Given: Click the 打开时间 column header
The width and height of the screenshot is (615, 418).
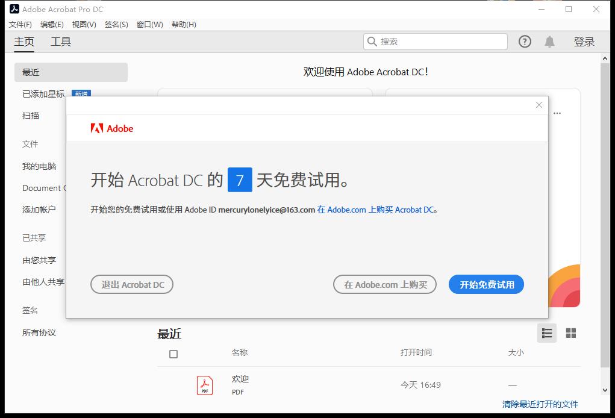Looking at the screenshot, I should [416, 352].
